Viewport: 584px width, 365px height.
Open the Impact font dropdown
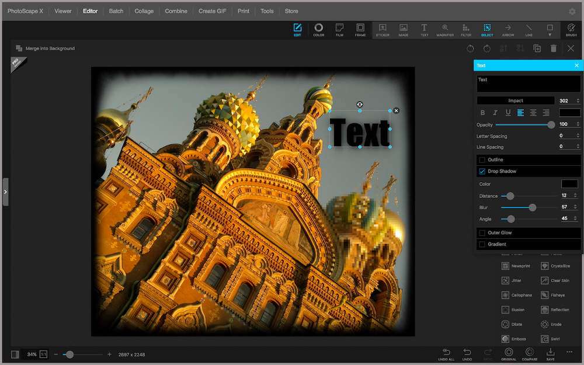point(516,101)
